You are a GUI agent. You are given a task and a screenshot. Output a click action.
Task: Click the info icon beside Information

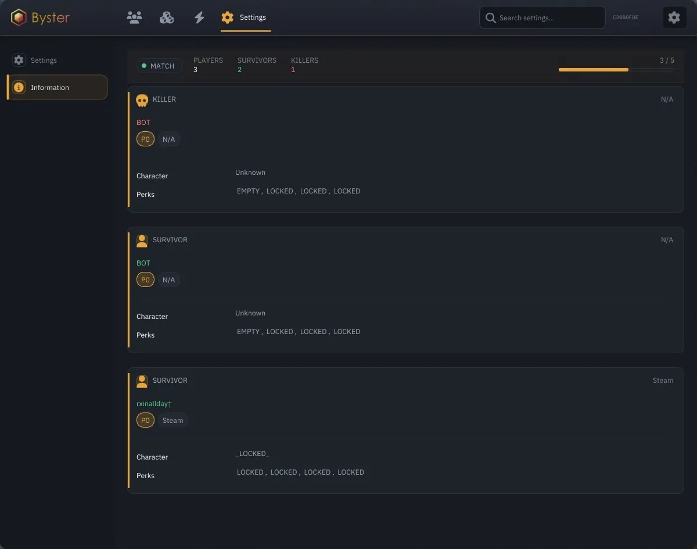tap(19, 87)
